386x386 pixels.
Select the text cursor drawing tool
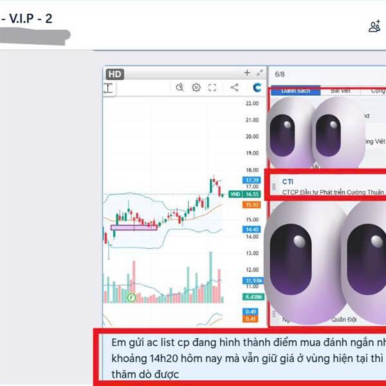click(x=108, y=88)
